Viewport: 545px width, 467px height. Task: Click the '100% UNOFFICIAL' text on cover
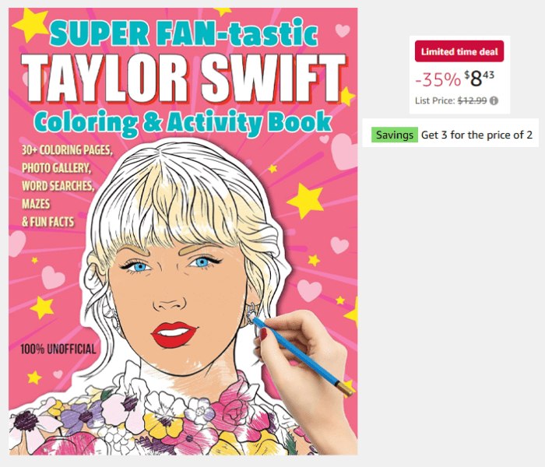[x=58, y=349]
